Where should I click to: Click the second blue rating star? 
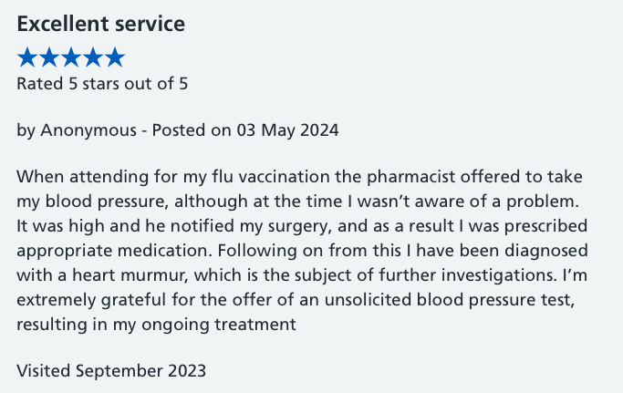pyautogui.click(x=49, y=57)
